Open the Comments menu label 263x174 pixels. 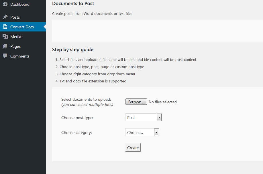[x=20, y=56]
